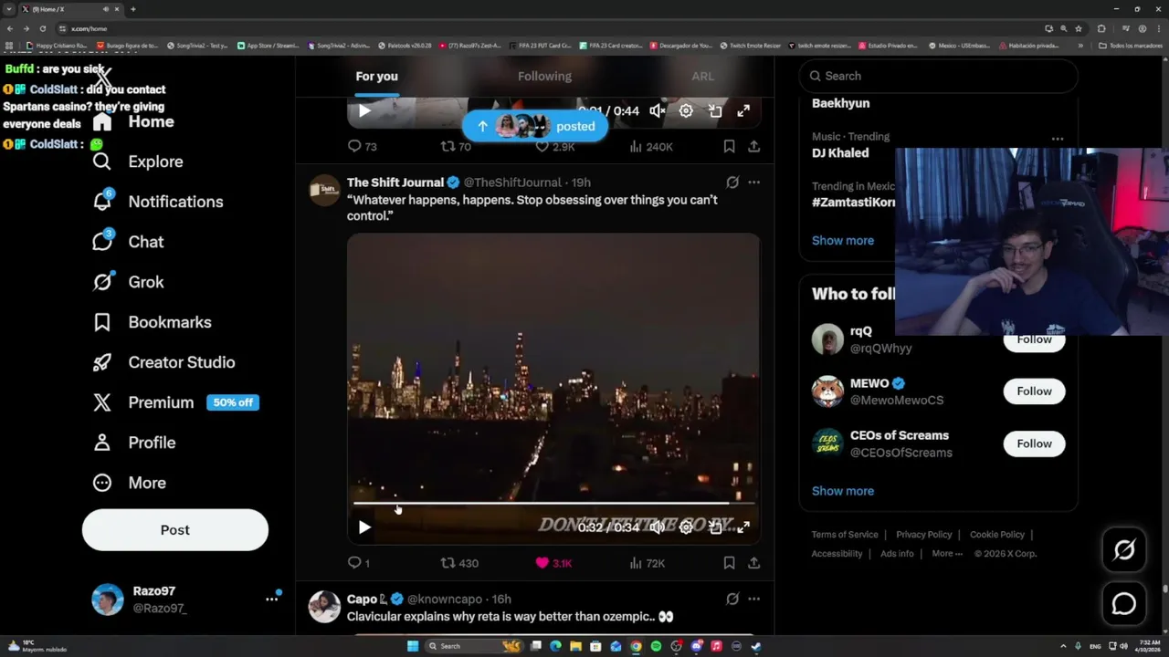Open Capo's profile avatar

click(x=324, y=607)
